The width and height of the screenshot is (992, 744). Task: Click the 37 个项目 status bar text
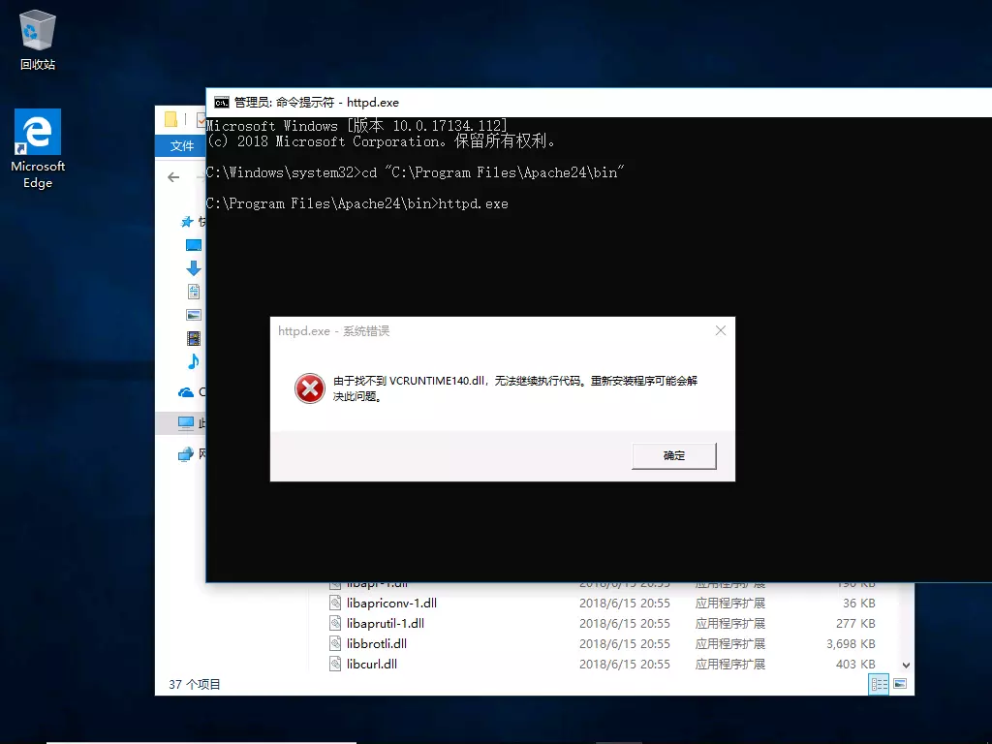pos(194,684)
